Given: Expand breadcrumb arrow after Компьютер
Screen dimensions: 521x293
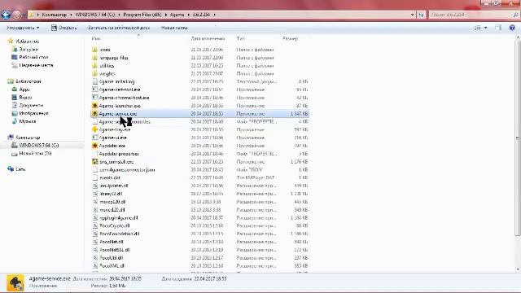Looking at the screenshot, I should click(71, 15).
